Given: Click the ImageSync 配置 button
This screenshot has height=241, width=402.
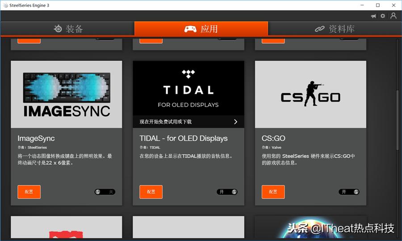Looking at the screenshot, I should click(x=29, y=192).
